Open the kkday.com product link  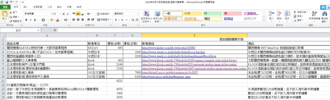(169, 48)
